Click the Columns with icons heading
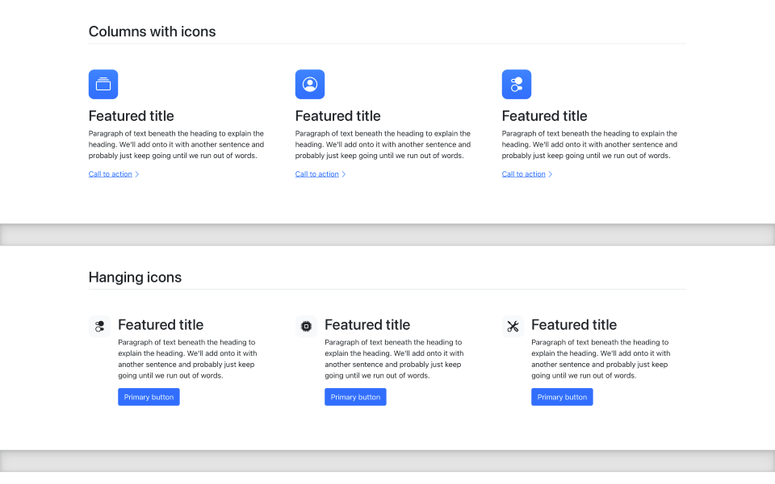 [x=152, y=31]
